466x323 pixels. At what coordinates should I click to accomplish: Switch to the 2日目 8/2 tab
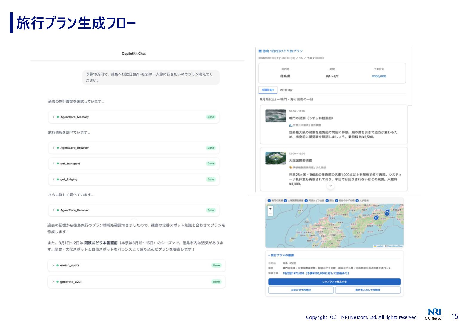pos(286,90)
